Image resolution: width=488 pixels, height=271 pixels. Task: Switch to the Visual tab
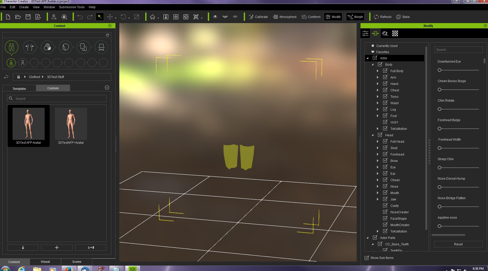point(45,262)
